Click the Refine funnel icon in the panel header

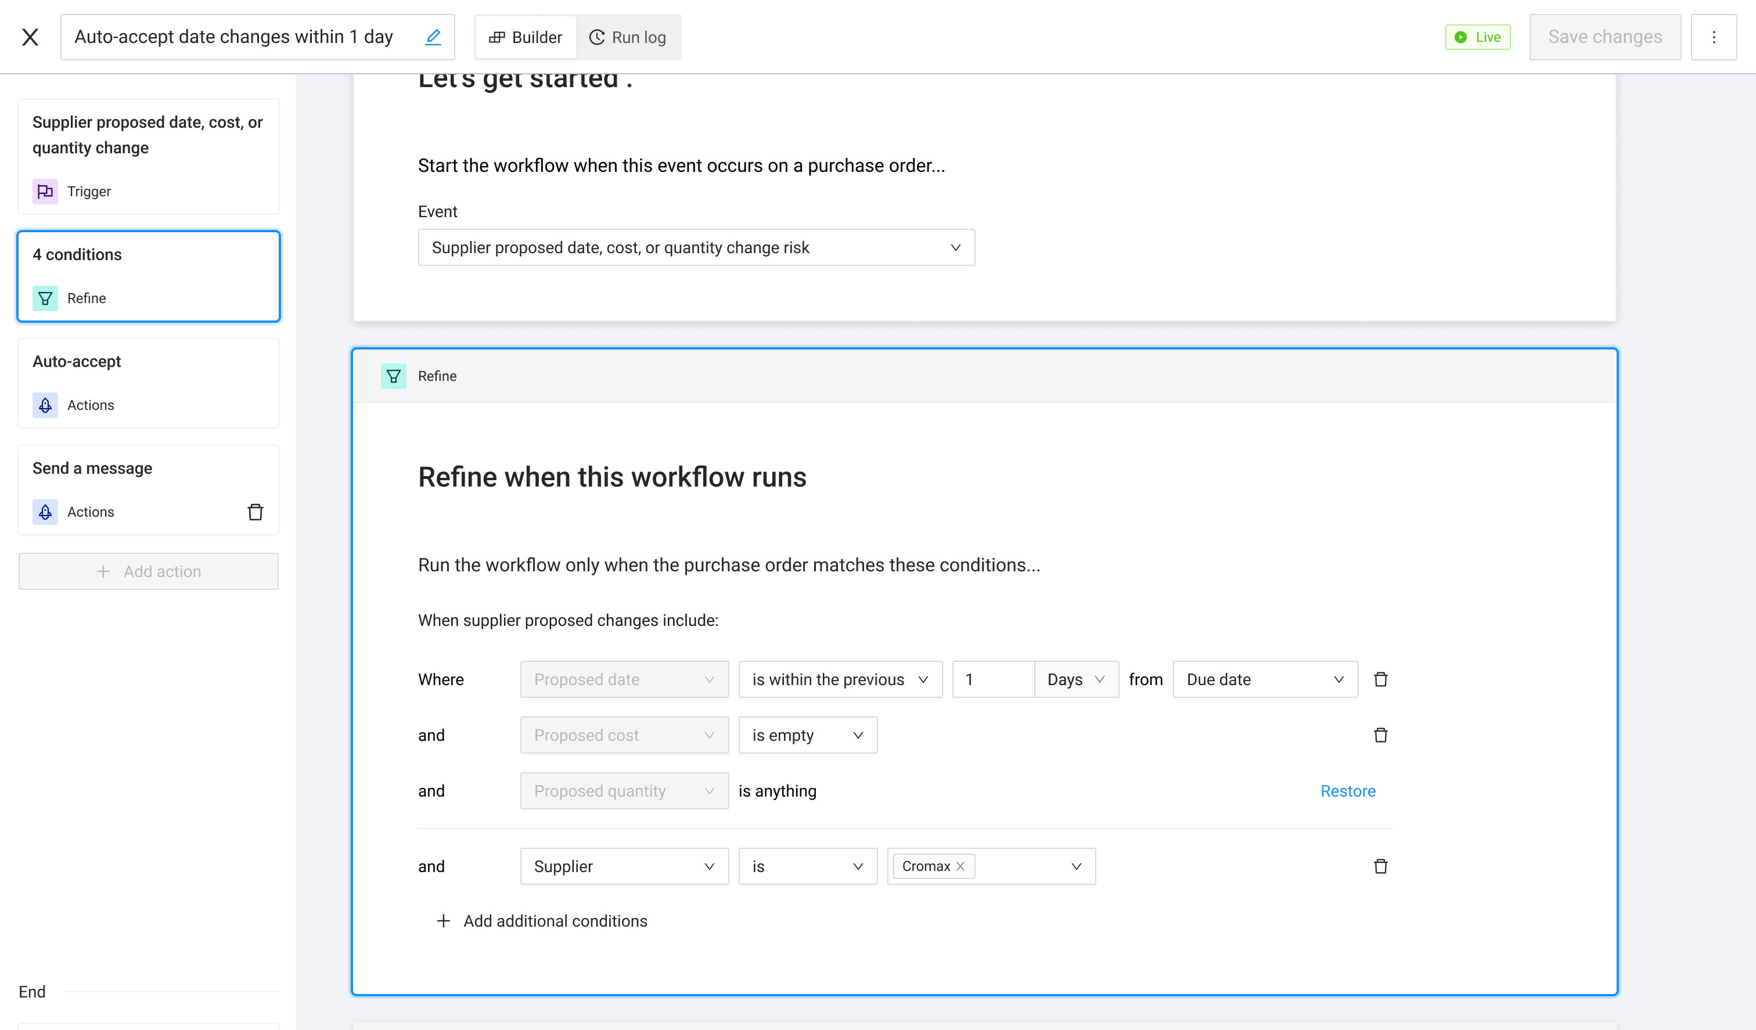(393, 376)
